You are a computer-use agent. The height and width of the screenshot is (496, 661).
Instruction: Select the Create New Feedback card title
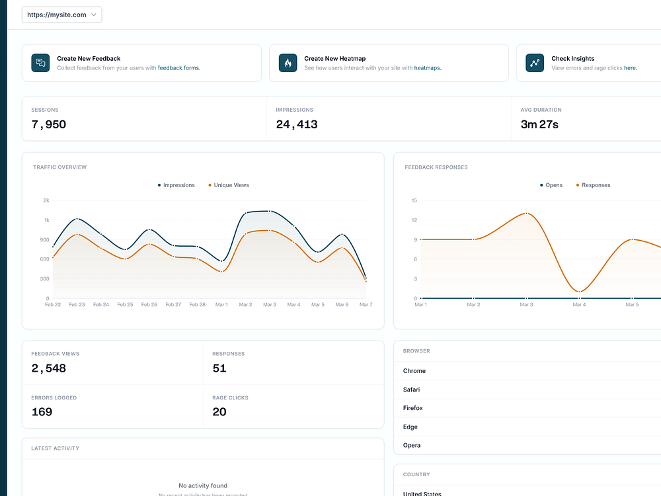tap(89, 59)
